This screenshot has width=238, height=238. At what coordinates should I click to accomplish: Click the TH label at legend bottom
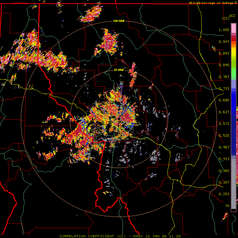(x=227, y=206)
